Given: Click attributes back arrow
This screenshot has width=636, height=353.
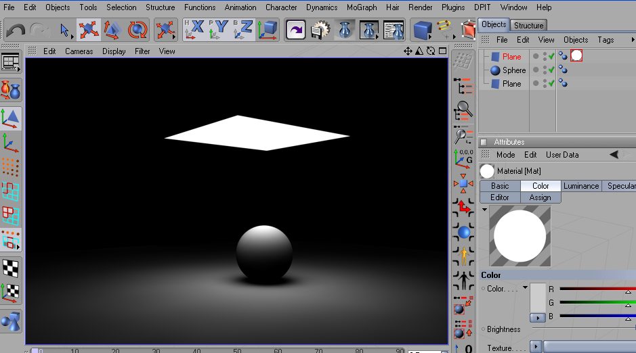Looking at the screenshot, I should 614,155.
